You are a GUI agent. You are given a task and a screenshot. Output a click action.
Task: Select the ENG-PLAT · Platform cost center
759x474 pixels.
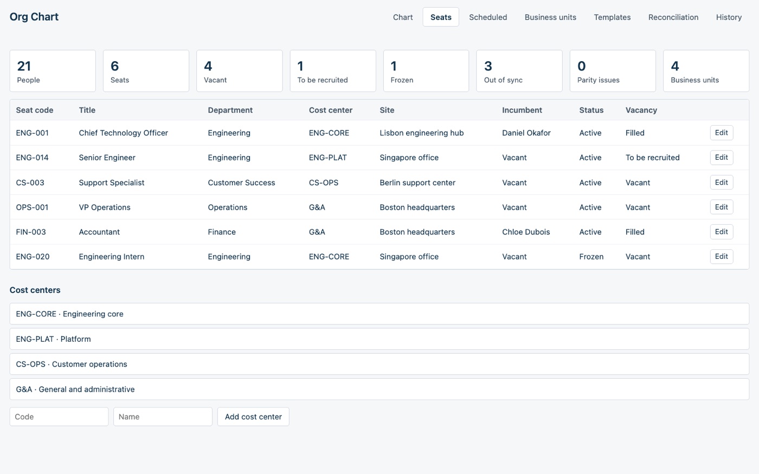pos(379,339)
